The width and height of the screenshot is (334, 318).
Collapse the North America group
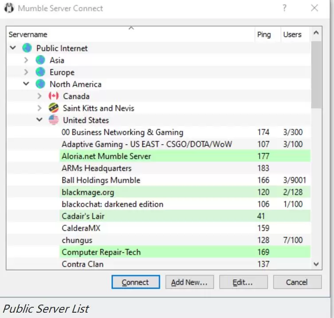tap(26, 83)
